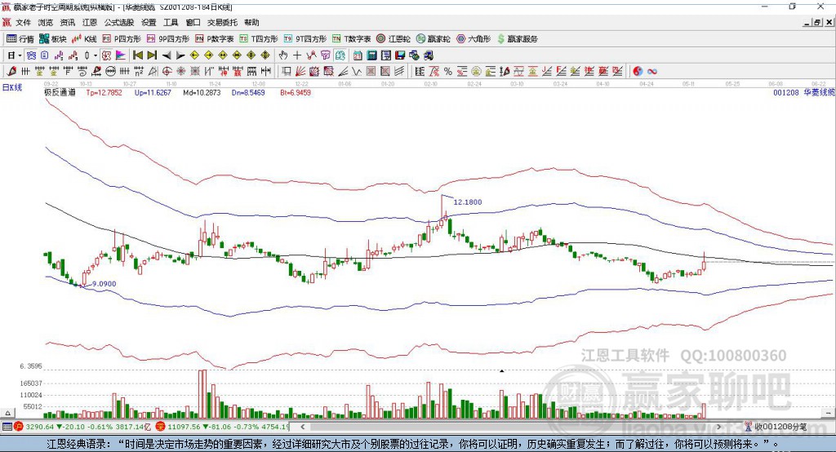Viewport: 836px width, 452px height.
Task: Open the 9P四方形 tool
Action: pos(168,39)
